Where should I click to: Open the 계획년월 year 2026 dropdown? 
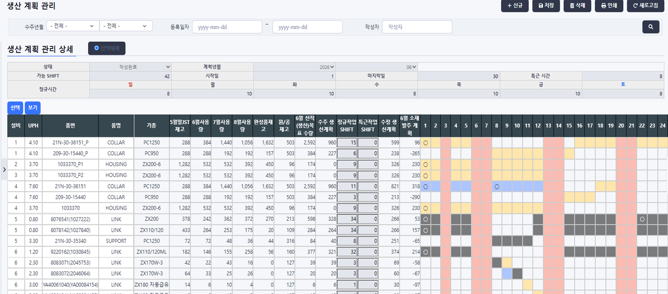coord(295,67)
